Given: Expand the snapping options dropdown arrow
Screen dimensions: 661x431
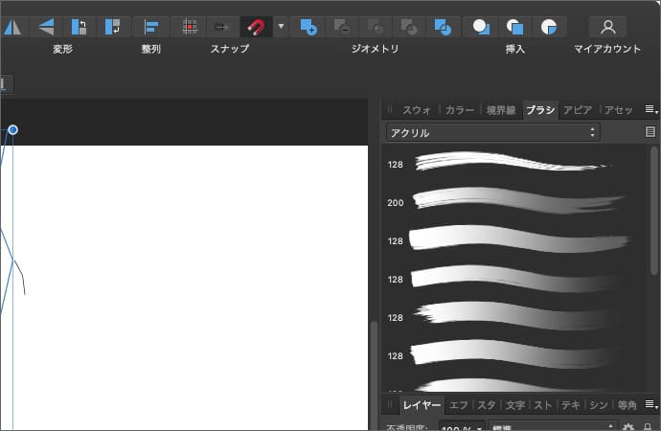Looking at the screenshot, I should tap(281, 27).
